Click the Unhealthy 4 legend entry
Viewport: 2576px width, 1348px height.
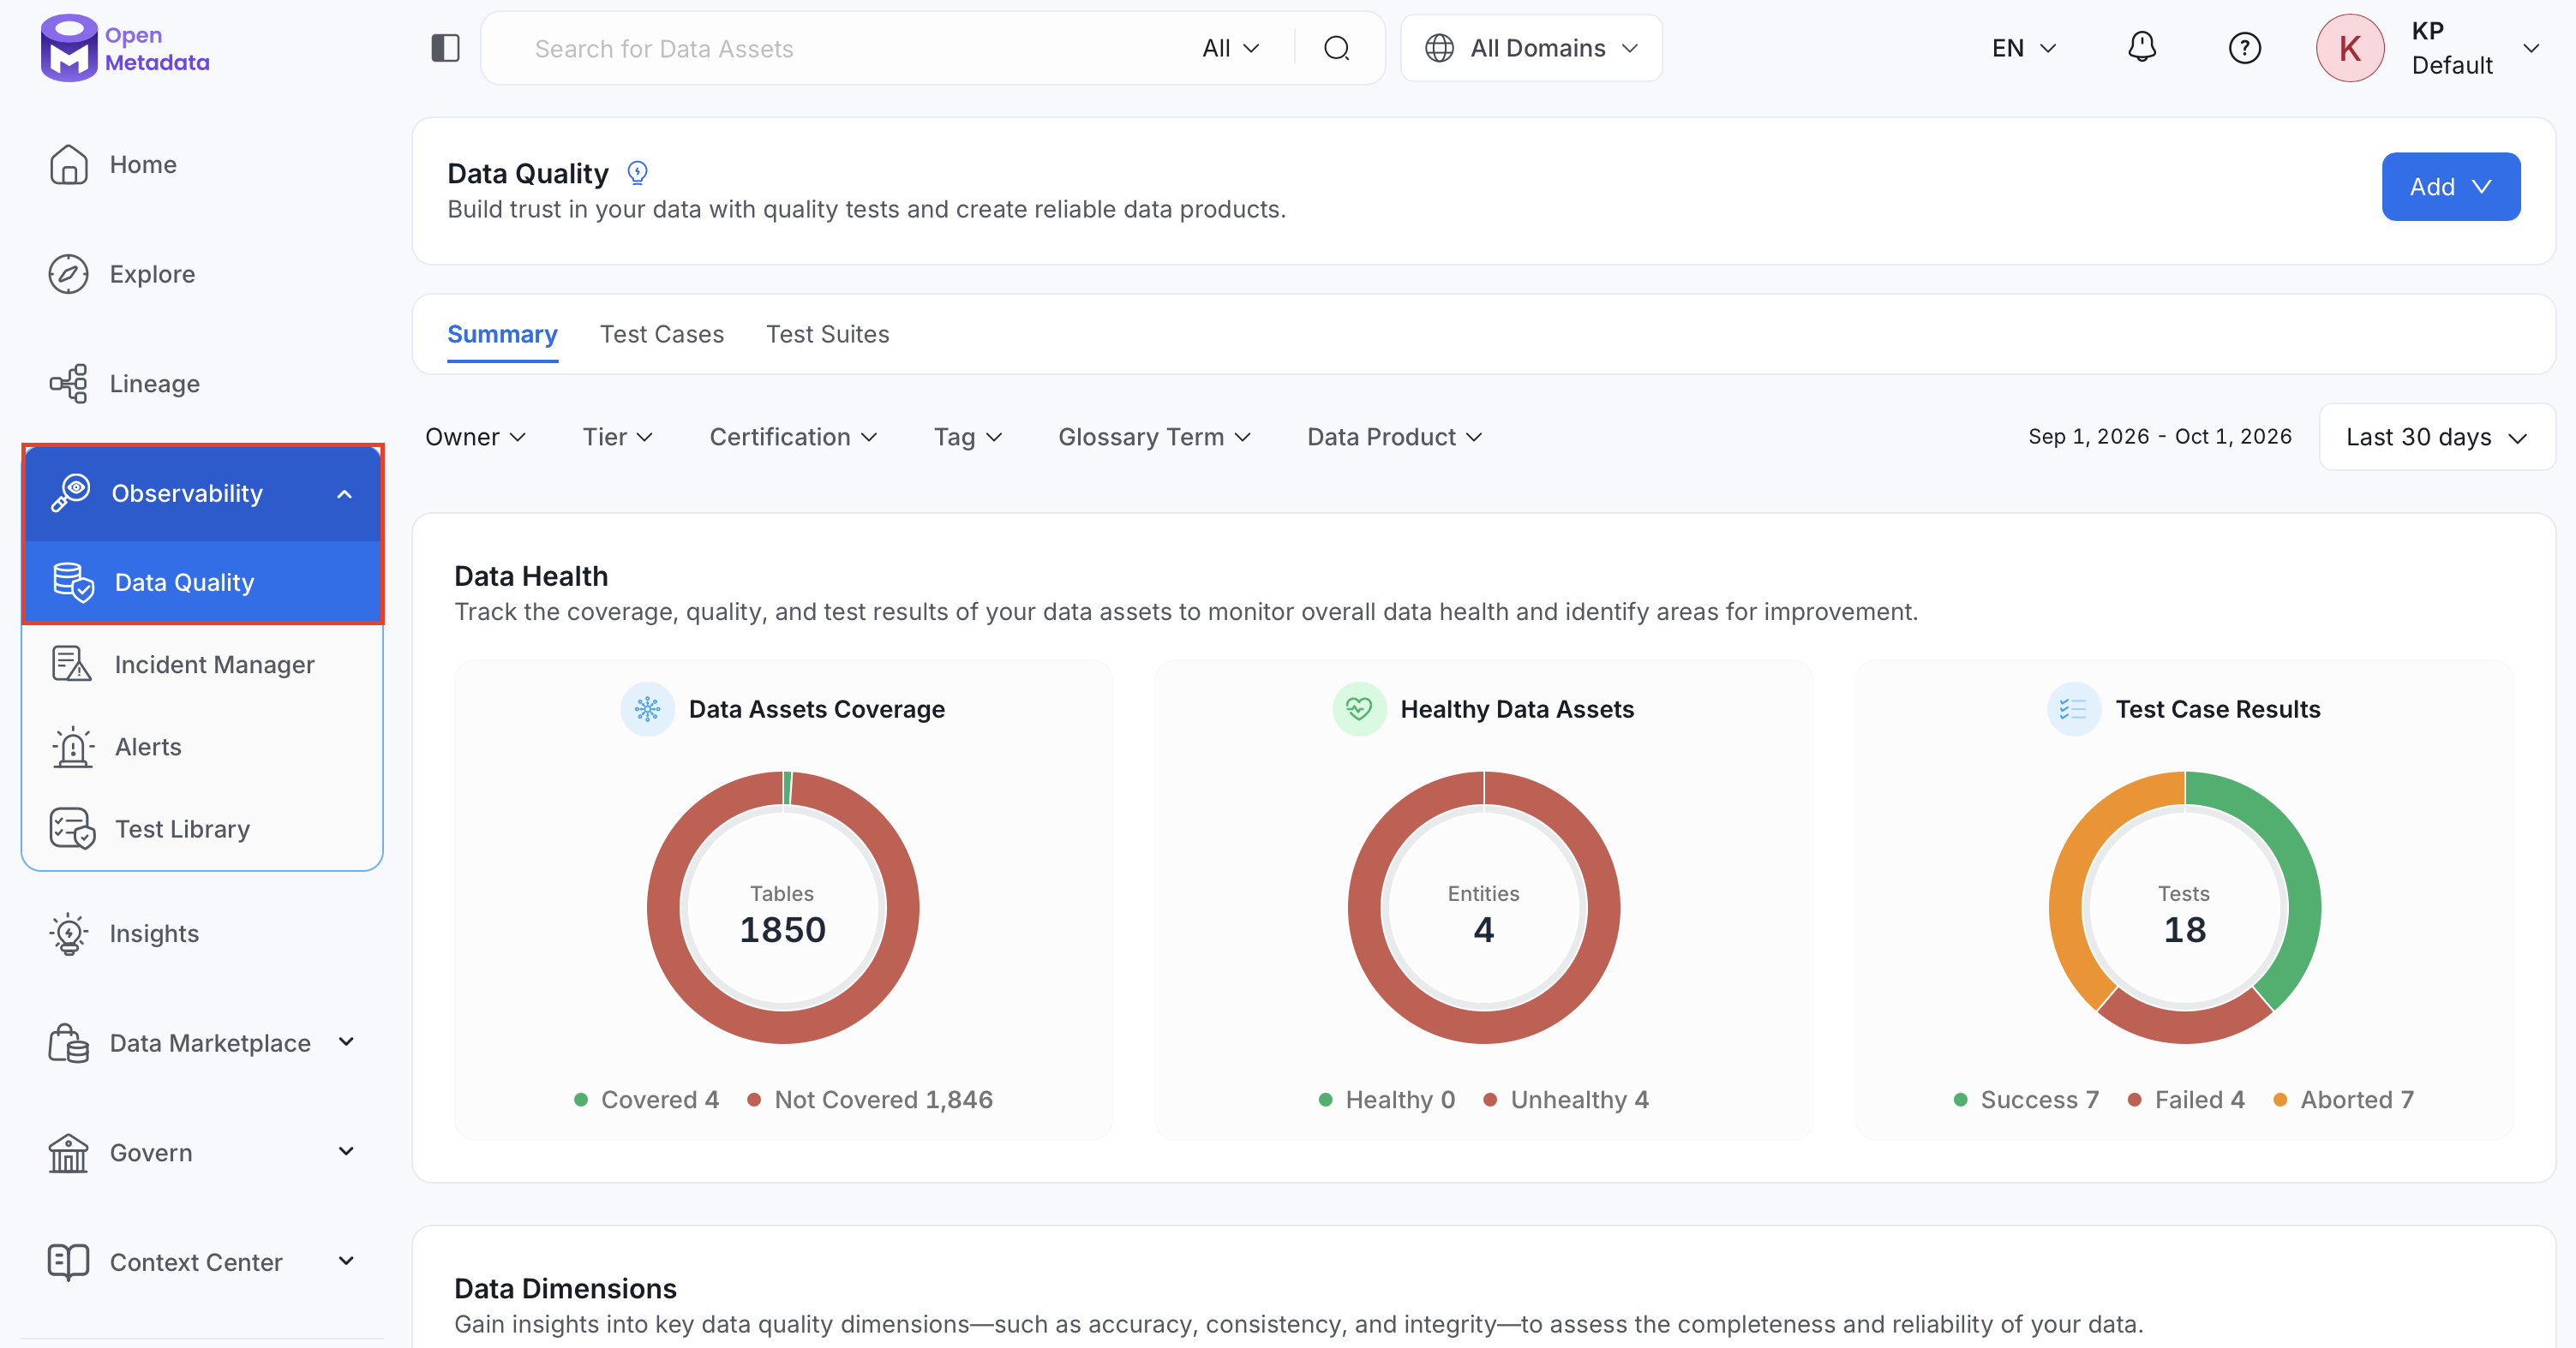tap(1566, 1100)
